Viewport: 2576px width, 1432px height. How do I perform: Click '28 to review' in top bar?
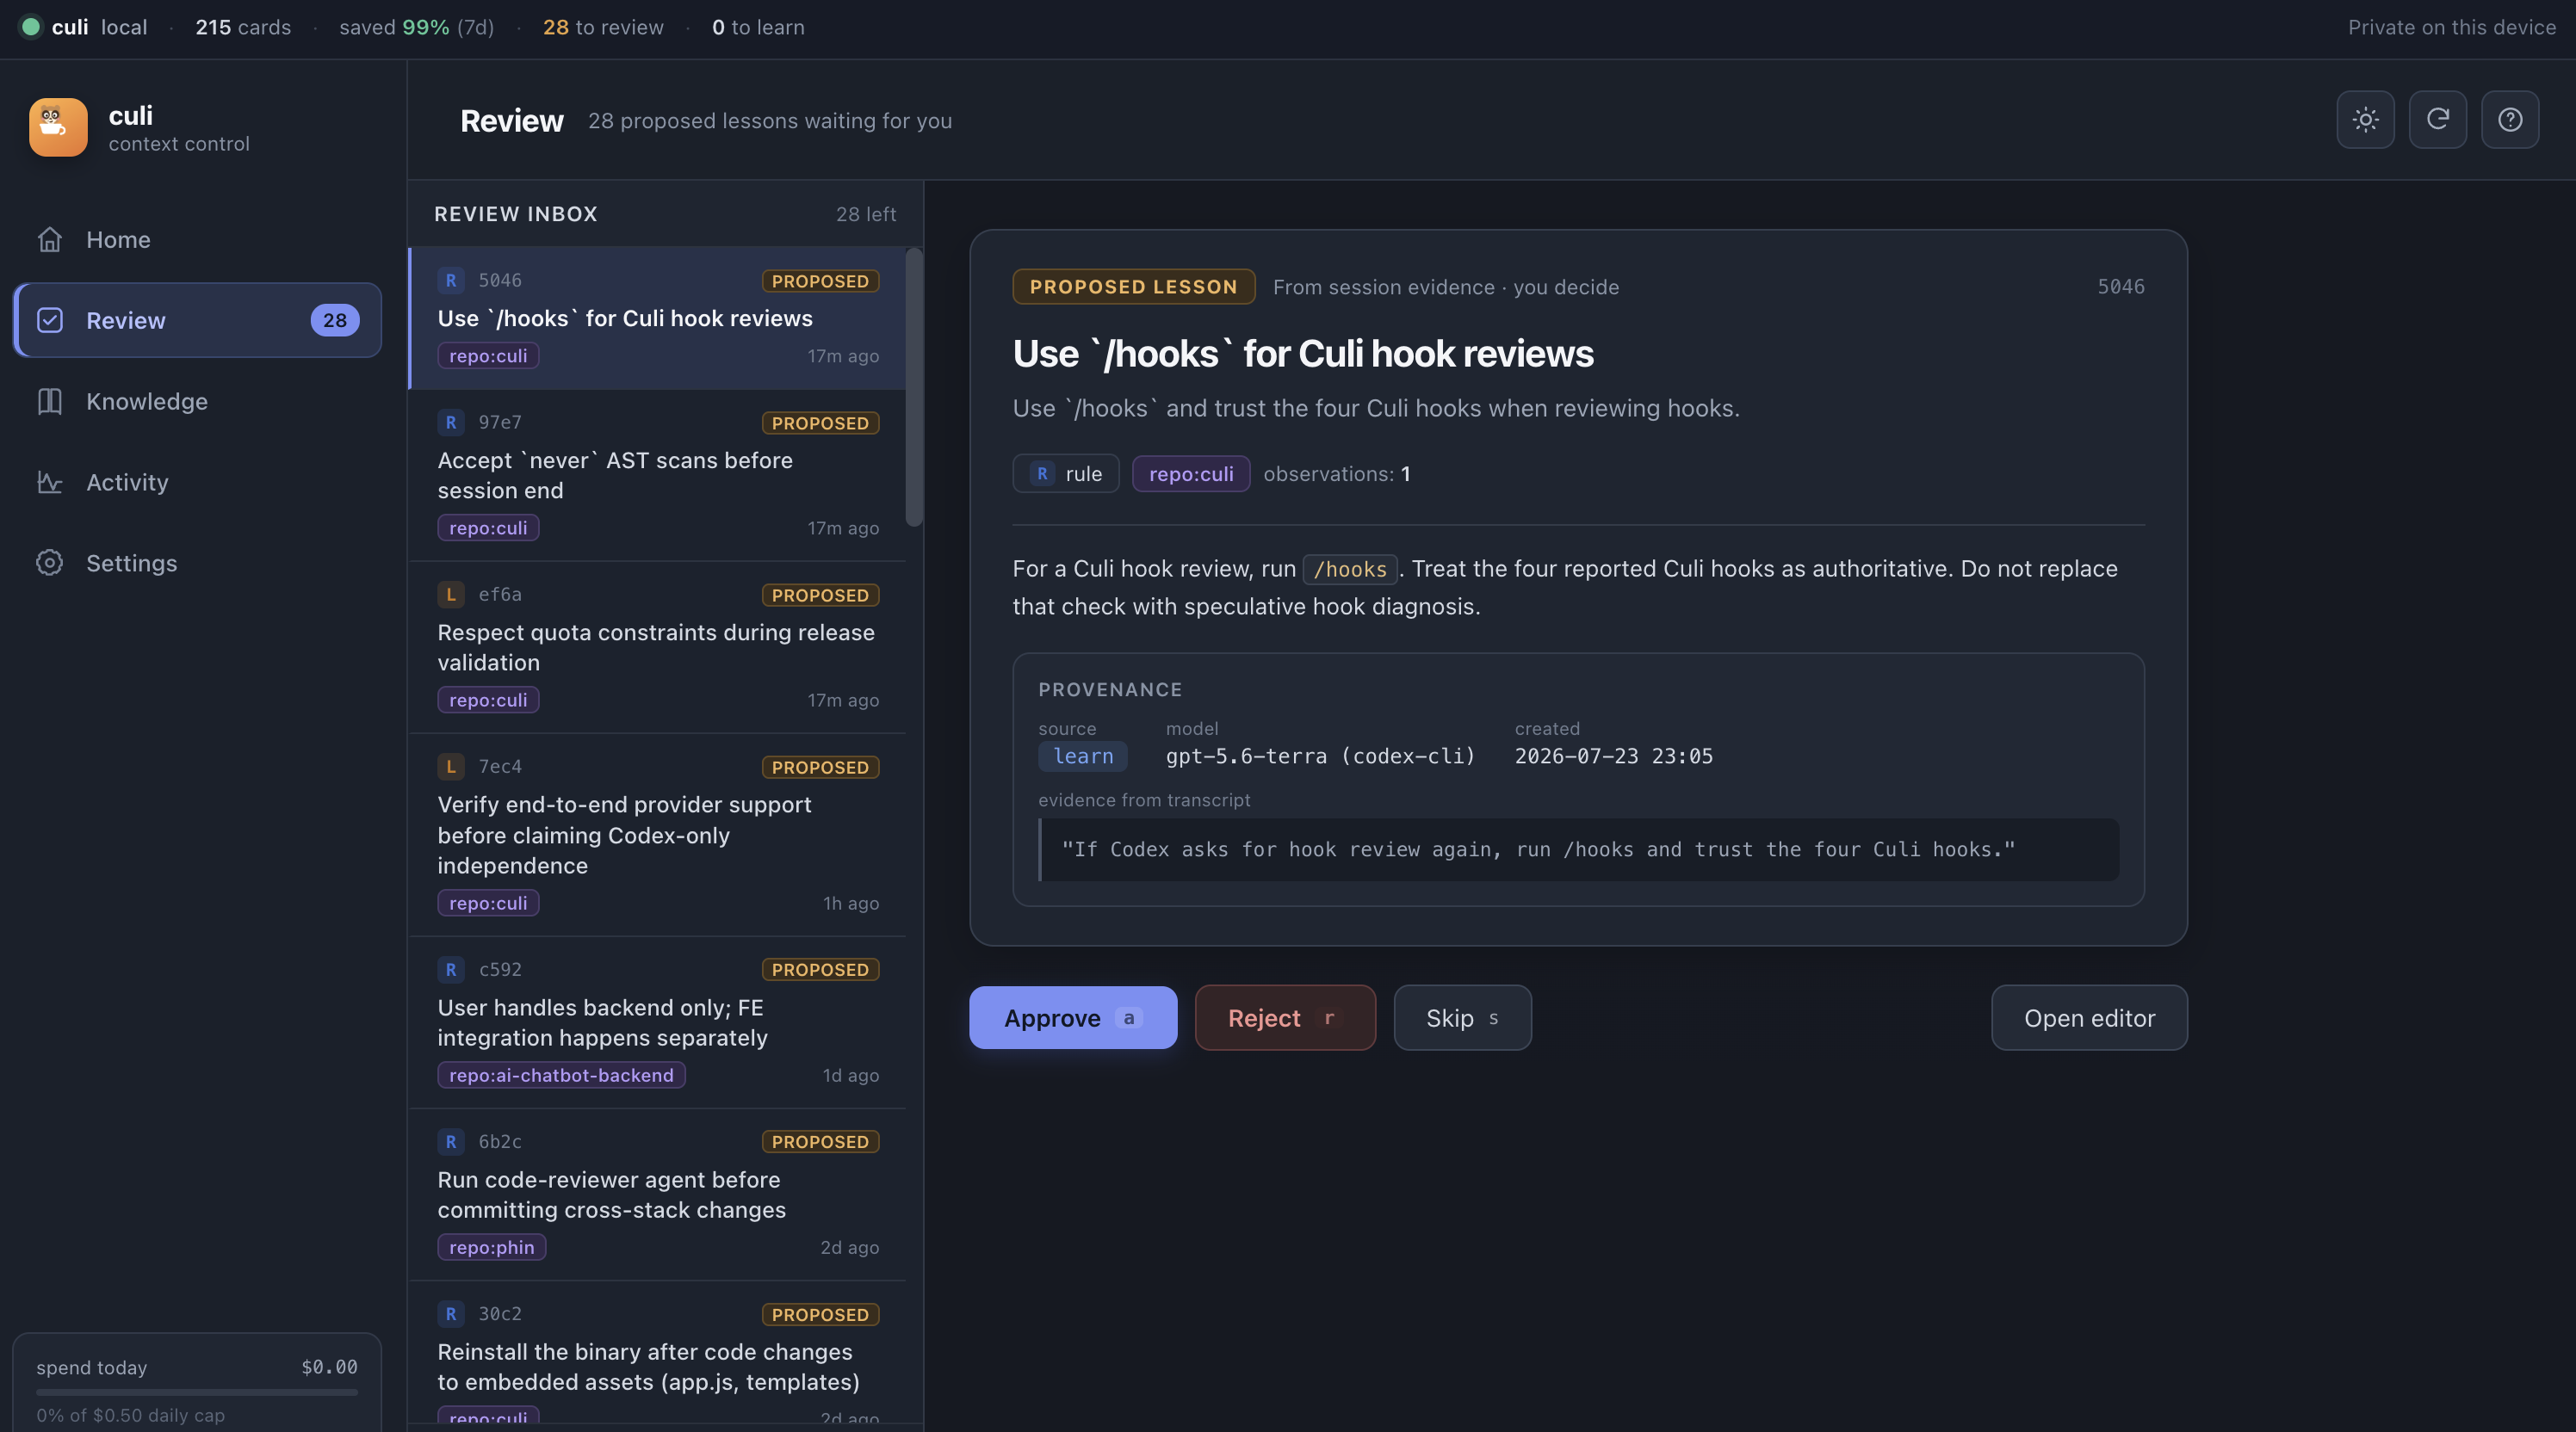tap(603, 27)
